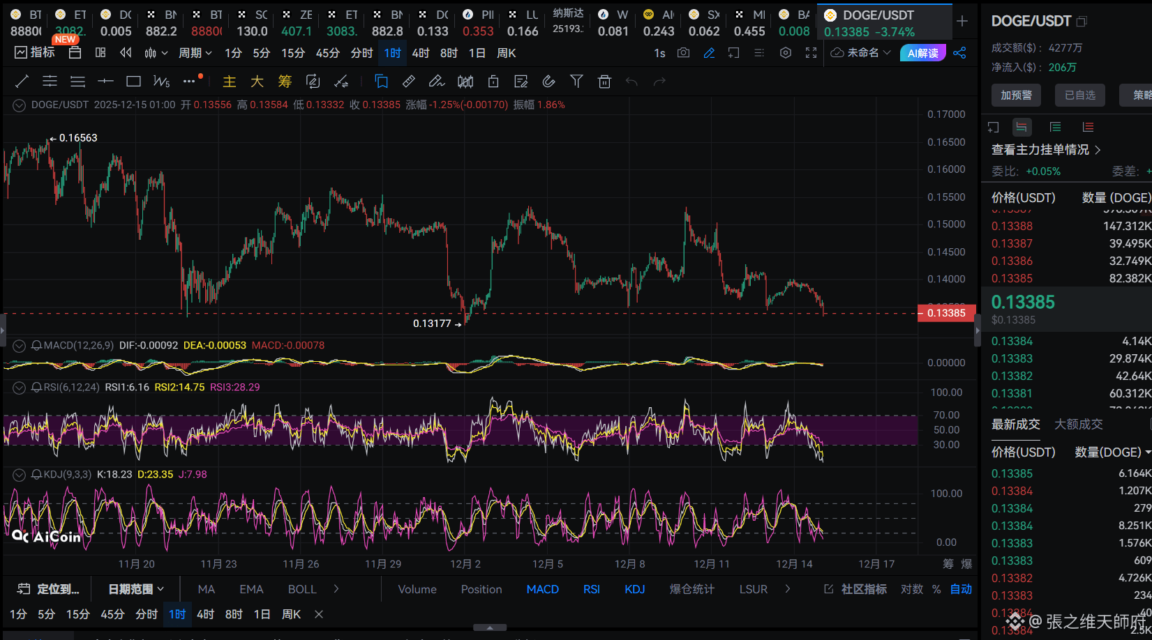
Task: Click the share icon next to AI解读
Action: (x=959, y=53)
